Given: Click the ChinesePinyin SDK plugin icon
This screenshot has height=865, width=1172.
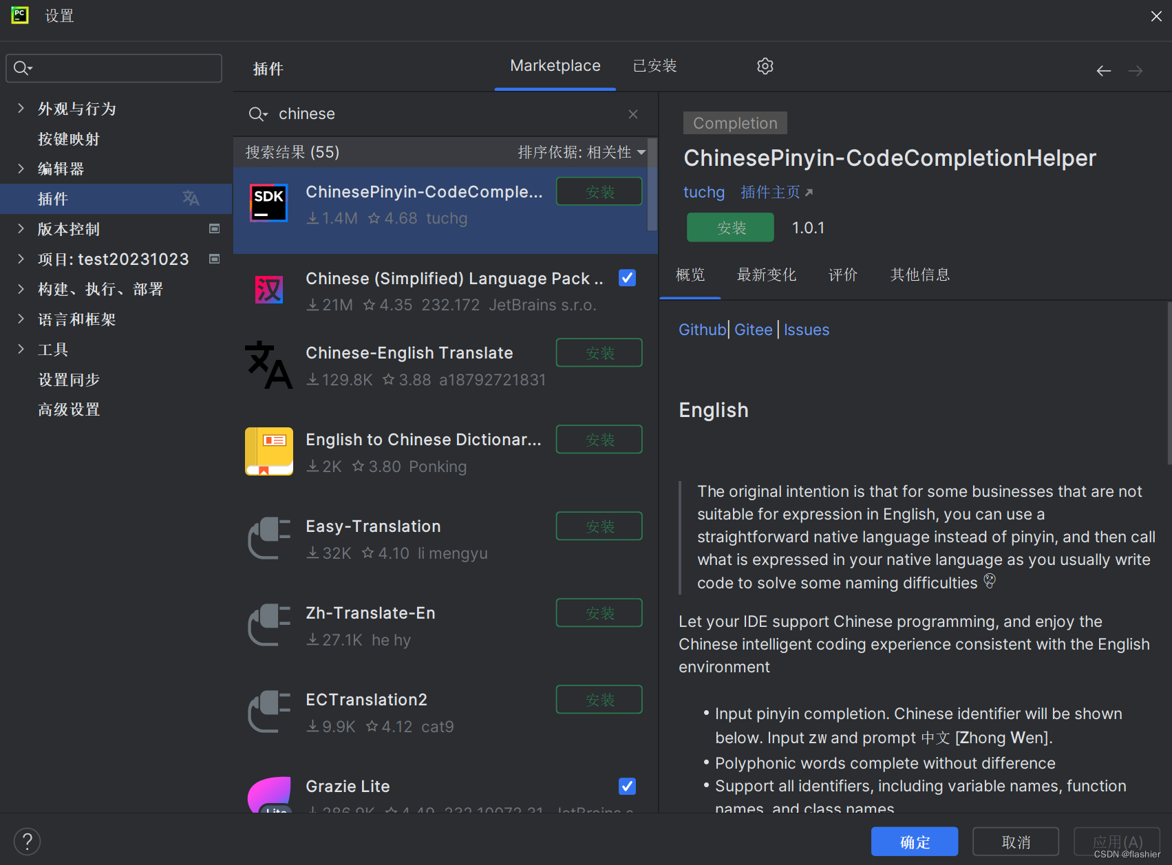Looking at the screenshot, I should point(268,203).
